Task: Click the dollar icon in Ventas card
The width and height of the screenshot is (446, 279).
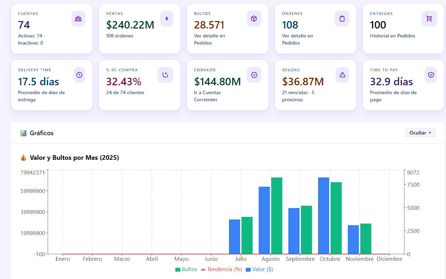Action: click(x=166, y=19)
